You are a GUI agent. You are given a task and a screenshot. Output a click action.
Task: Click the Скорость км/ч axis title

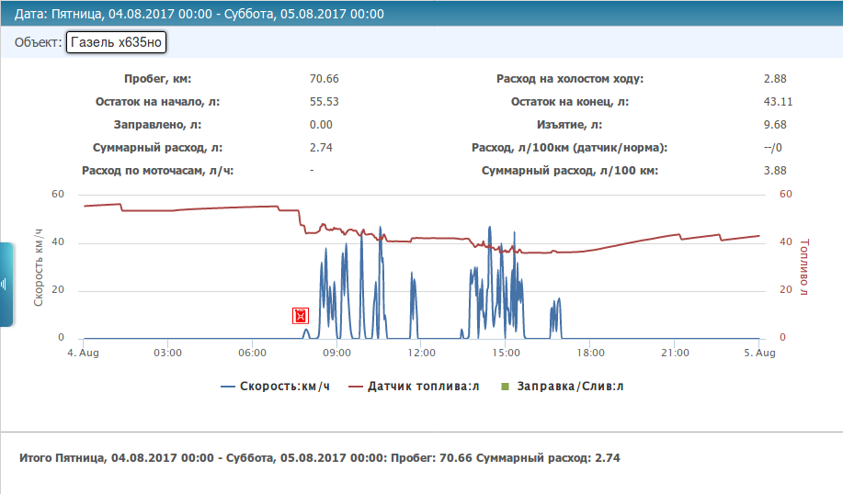(40, 266)
